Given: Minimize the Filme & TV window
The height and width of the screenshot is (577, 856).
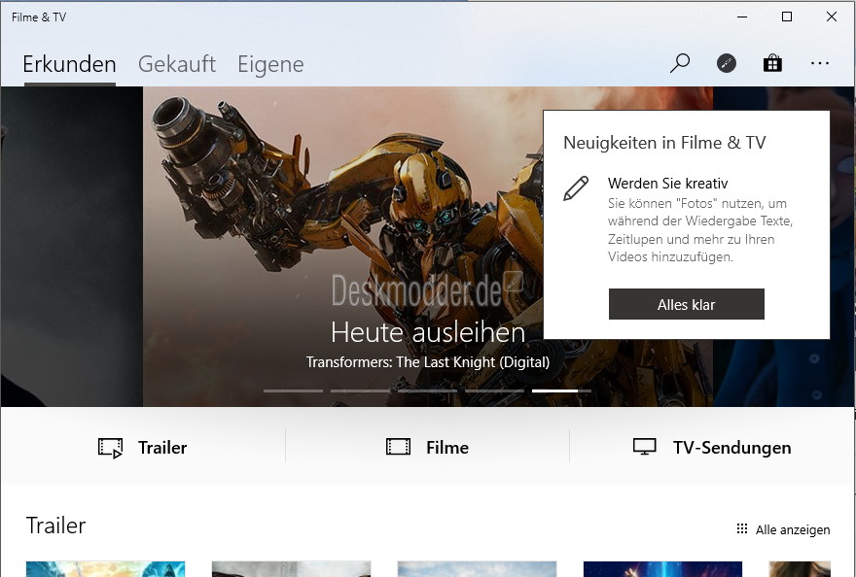Looking at the screenshot, I should 742,17.
